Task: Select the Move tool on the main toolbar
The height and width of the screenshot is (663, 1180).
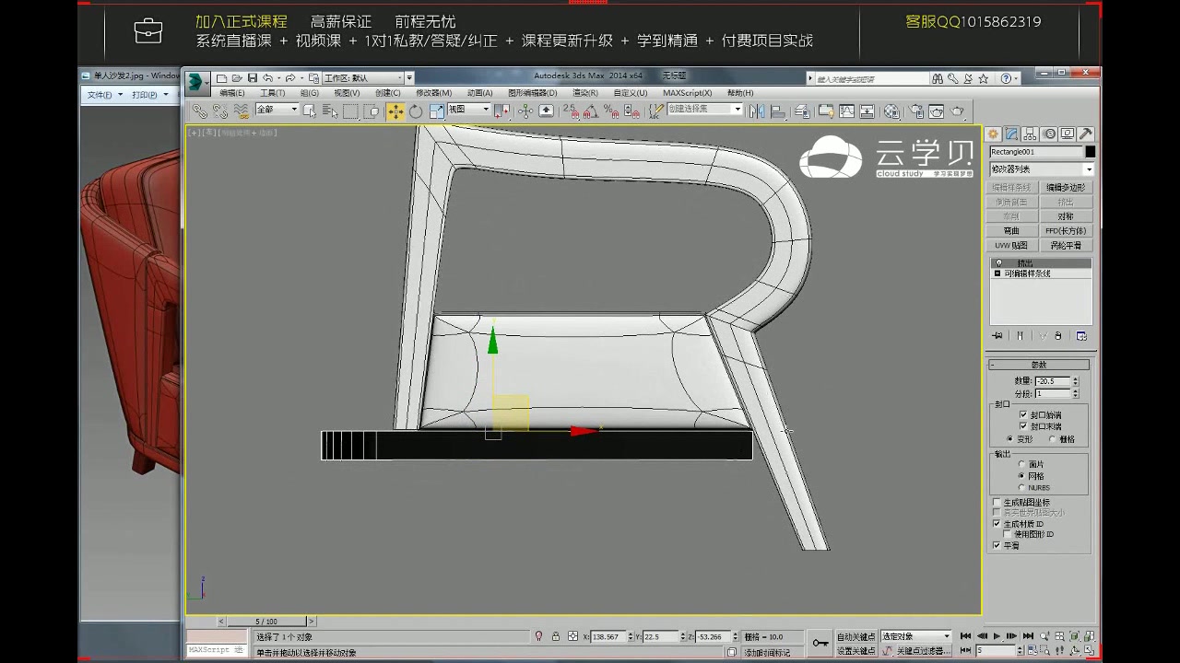Action: click(396, 110)
